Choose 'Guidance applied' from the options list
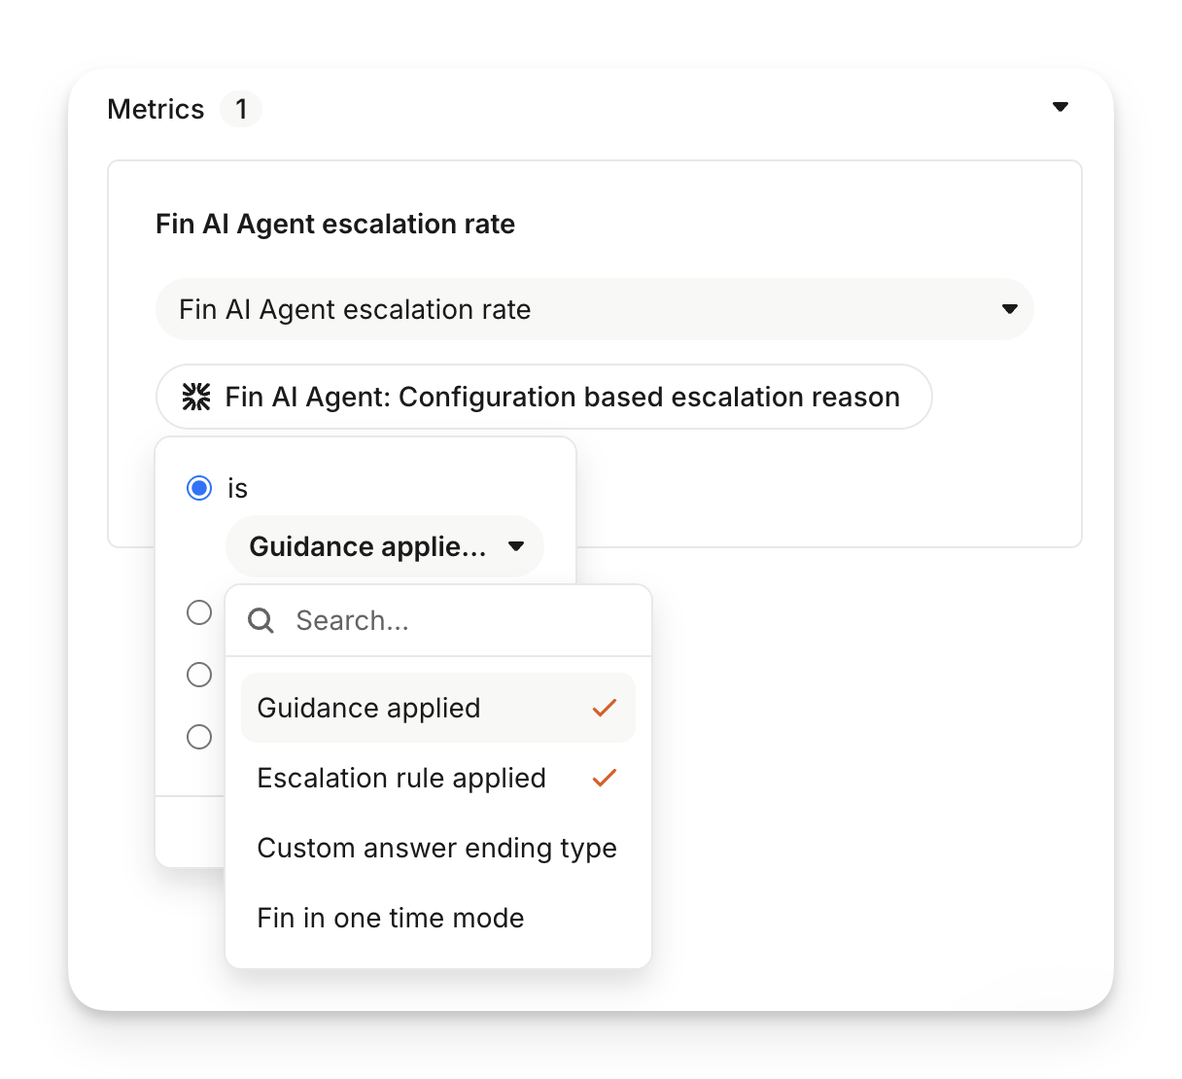The image size is (1182, 1079). tap(369, 708)
